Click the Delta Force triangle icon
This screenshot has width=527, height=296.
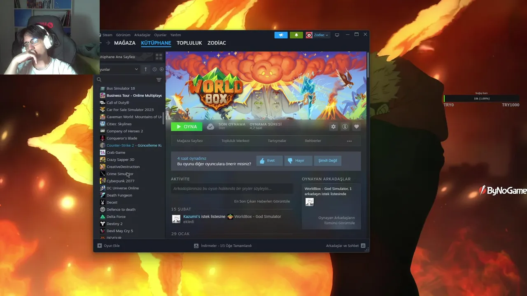(x=103, y=217)
